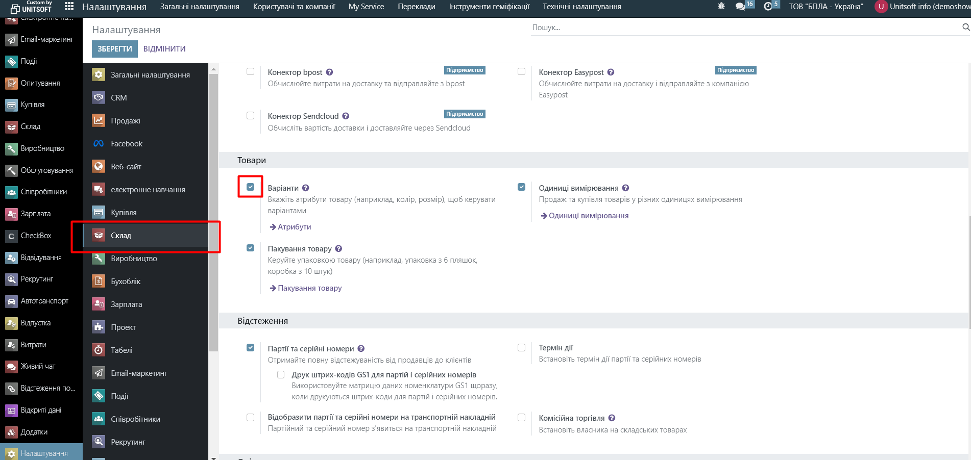Open the conversations chat icon
Viewport: 971px width, 460px height.
click(740, 7)
